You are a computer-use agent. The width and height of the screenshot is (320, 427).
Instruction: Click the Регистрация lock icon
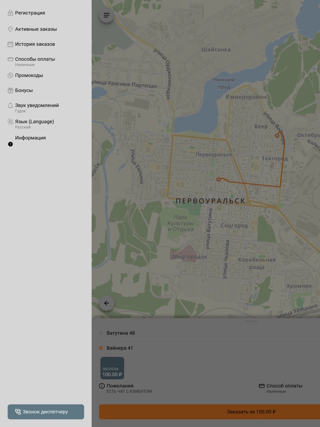tap(10, 13)
